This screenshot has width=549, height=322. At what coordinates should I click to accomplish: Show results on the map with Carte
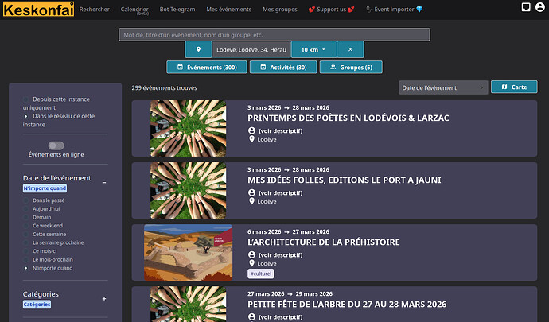tap(514, 87)
